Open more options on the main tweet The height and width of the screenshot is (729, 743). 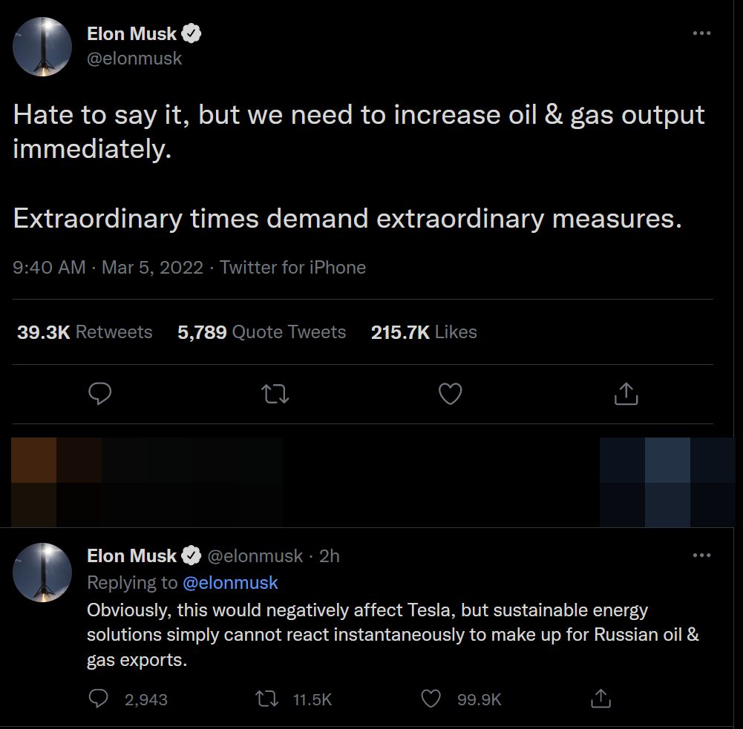pyautogui.click(x=701, y=34)
